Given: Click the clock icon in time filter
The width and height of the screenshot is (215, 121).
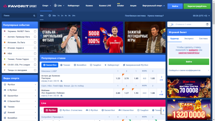Looking at the screenshot, I should (x=50, y=16).
